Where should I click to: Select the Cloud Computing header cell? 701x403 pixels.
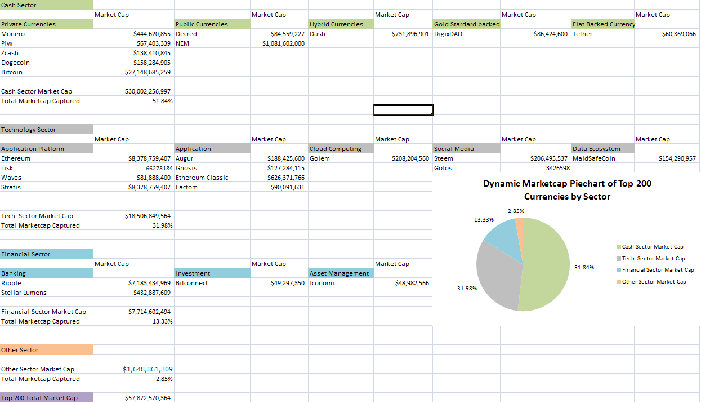click(x=341, y=149)
